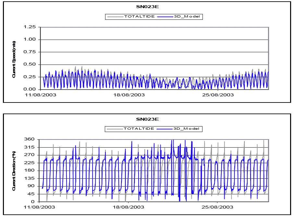
Task: Select the 0.50 tick label on speed axis
Action: [x=31, y=64]
